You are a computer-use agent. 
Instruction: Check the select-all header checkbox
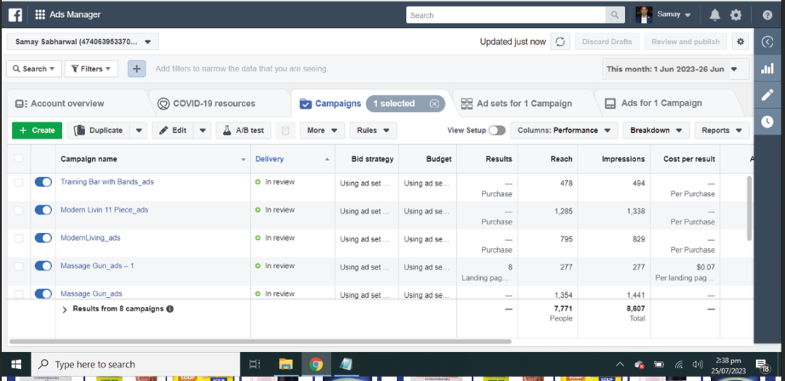(19, 158)
